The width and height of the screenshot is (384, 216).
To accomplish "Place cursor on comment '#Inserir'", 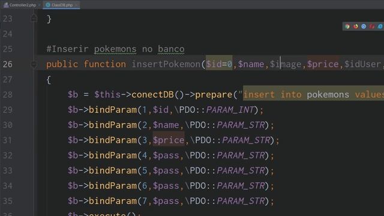I will point(67,49).
